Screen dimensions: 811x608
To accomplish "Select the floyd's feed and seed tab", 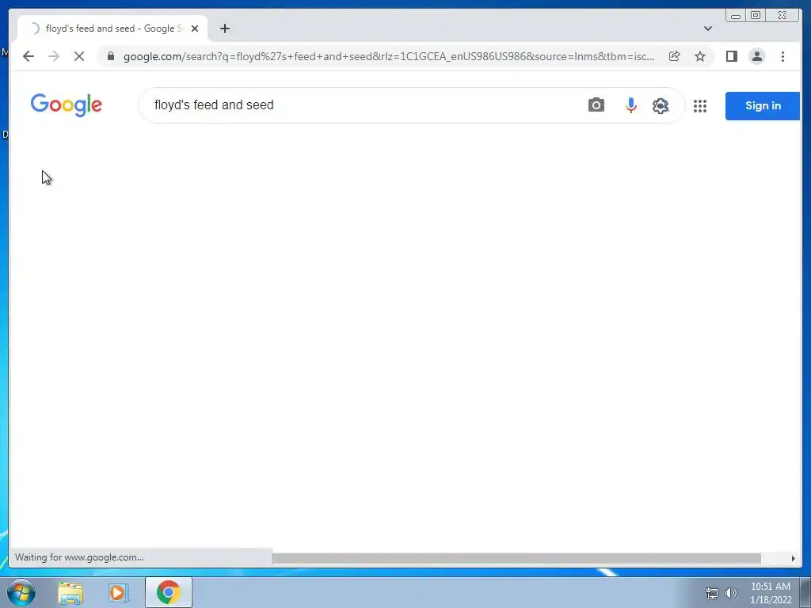I will (112, 28).
